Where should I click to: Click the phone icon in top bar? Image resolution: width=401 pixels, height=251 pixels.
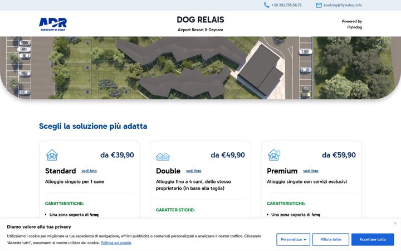click(266, 5)
